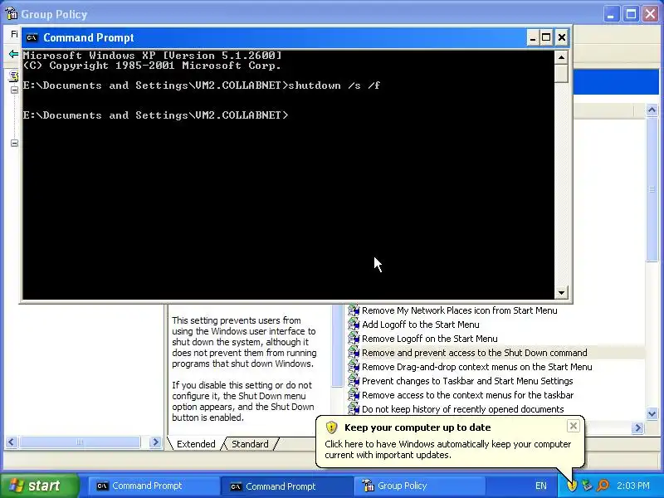Click the empty prompt line in Command Prompt
664x498 pixels.
click(x=155, y=115)
